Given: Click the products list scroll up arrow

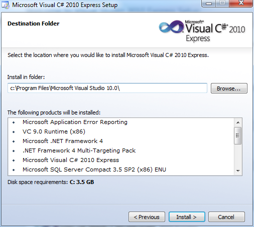Looking at the screenshot, I should 238,122.
